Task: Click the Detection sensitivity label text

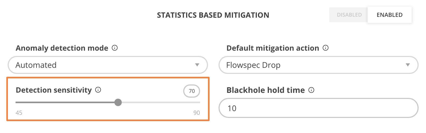Action: [x=54, y=90]
